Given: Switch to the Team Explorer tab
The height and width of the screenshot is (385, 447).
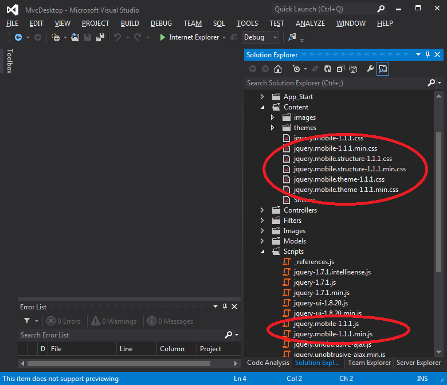Looking at the screenshot, I should coord(369,363).
